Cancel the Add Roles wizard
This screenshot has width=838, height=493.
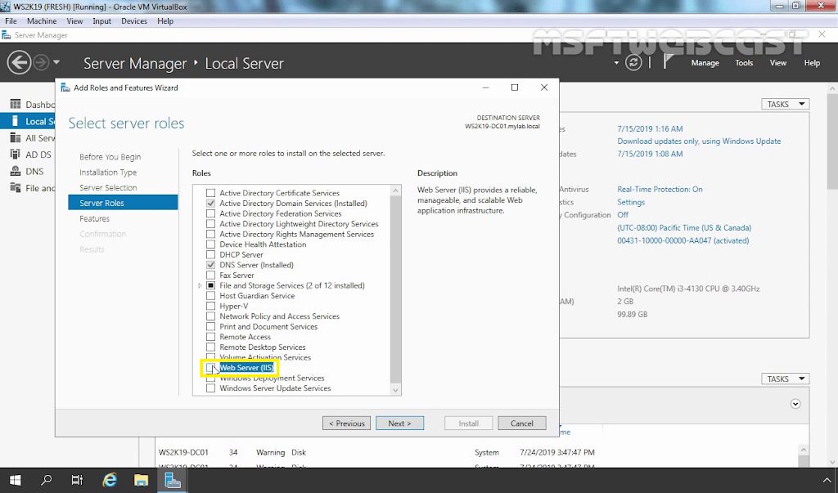tap(521, 423)
